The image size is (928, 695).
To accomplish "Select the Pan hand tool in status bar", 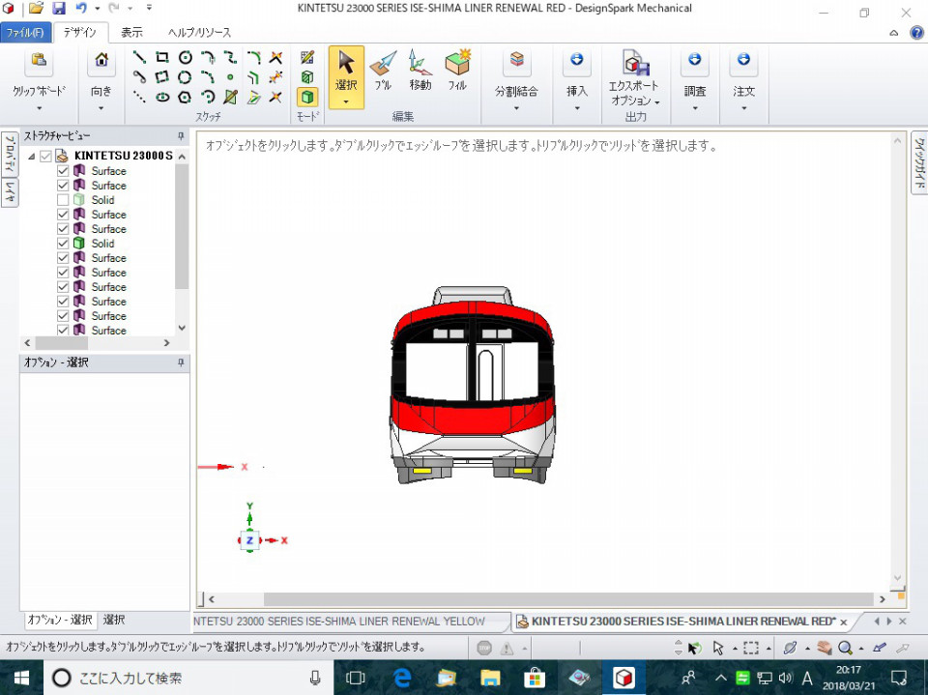I will [824, 648].
